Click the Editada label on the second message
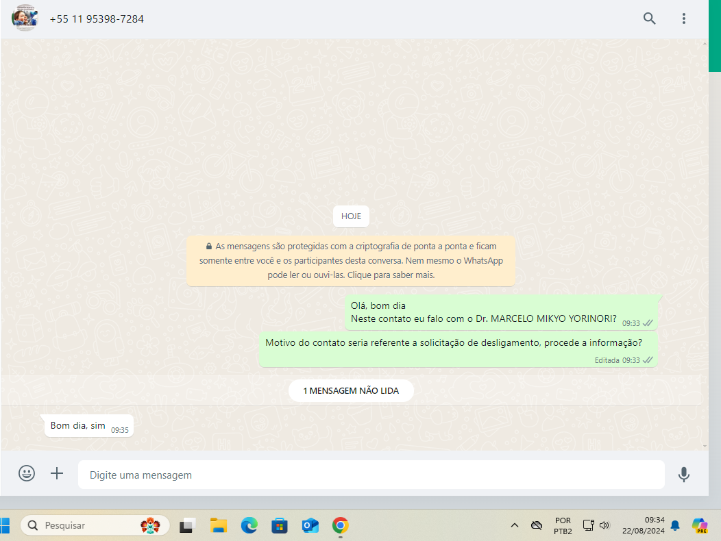This screenshot has width=721, height=541. point(607,360)
